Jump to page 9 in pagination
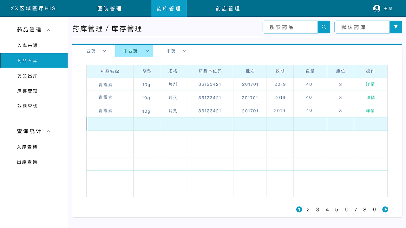The image size is (406, 228). click(x=374, y=209)
